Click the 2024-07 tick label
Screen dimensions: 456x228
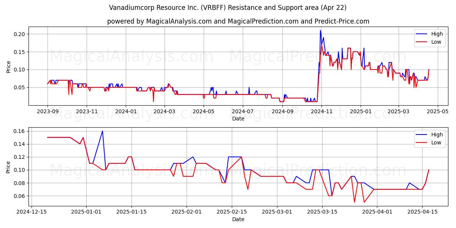coord(242,111)
